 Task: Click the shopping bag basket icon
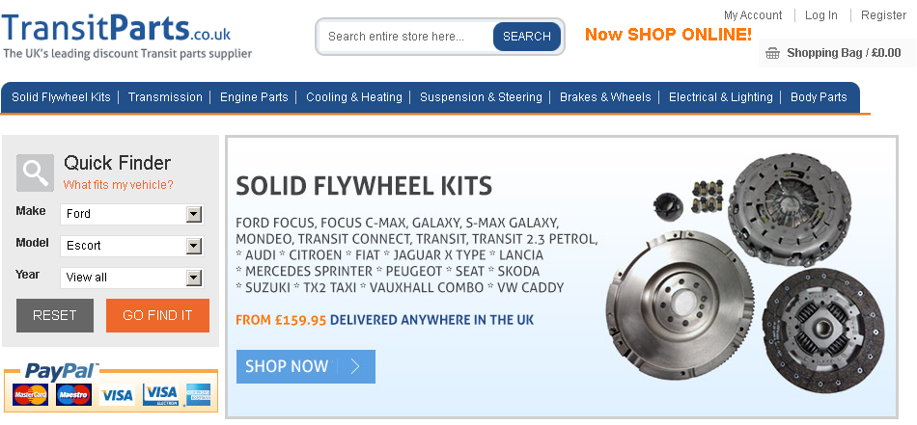click(x=772, y=53)
